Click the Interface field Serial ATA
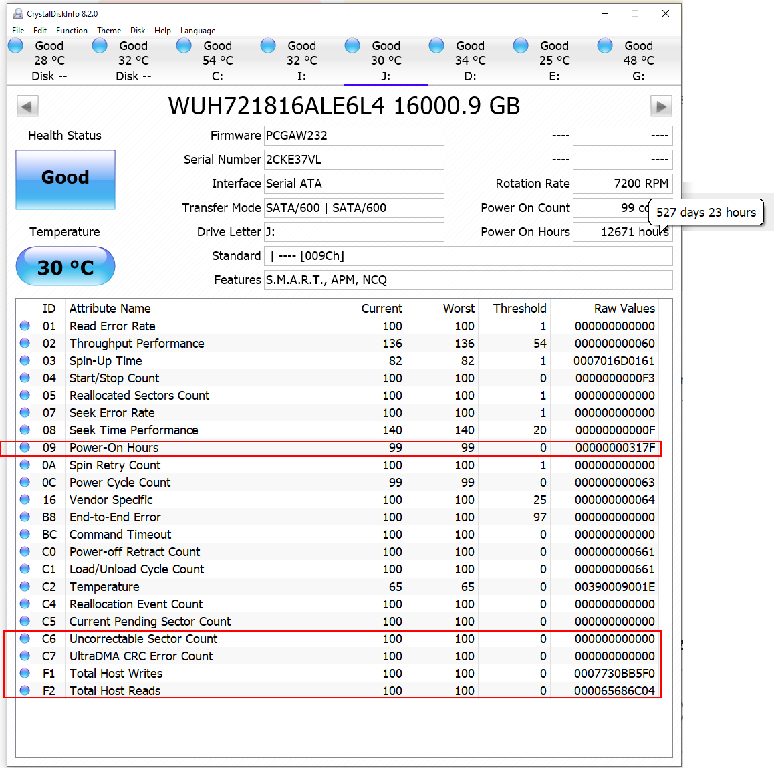 click(x=354, y=184)
